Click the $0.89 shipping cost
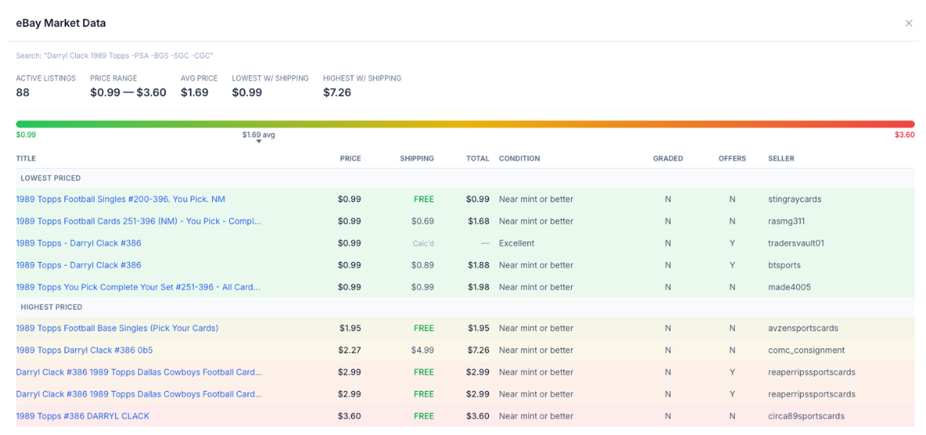 423,265
